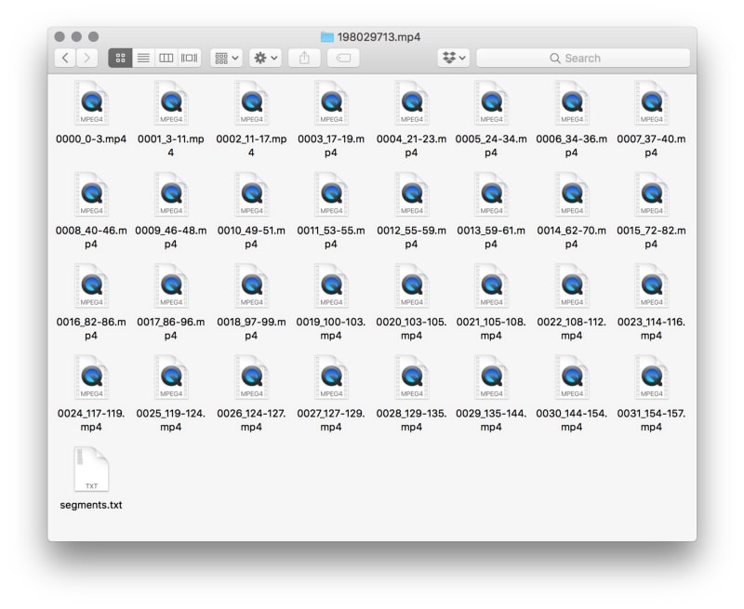Image resolution: width=744 pixels, height=609 pixels.
Task: Click the Share toolbar button
Action: click(x=304, y=58)
